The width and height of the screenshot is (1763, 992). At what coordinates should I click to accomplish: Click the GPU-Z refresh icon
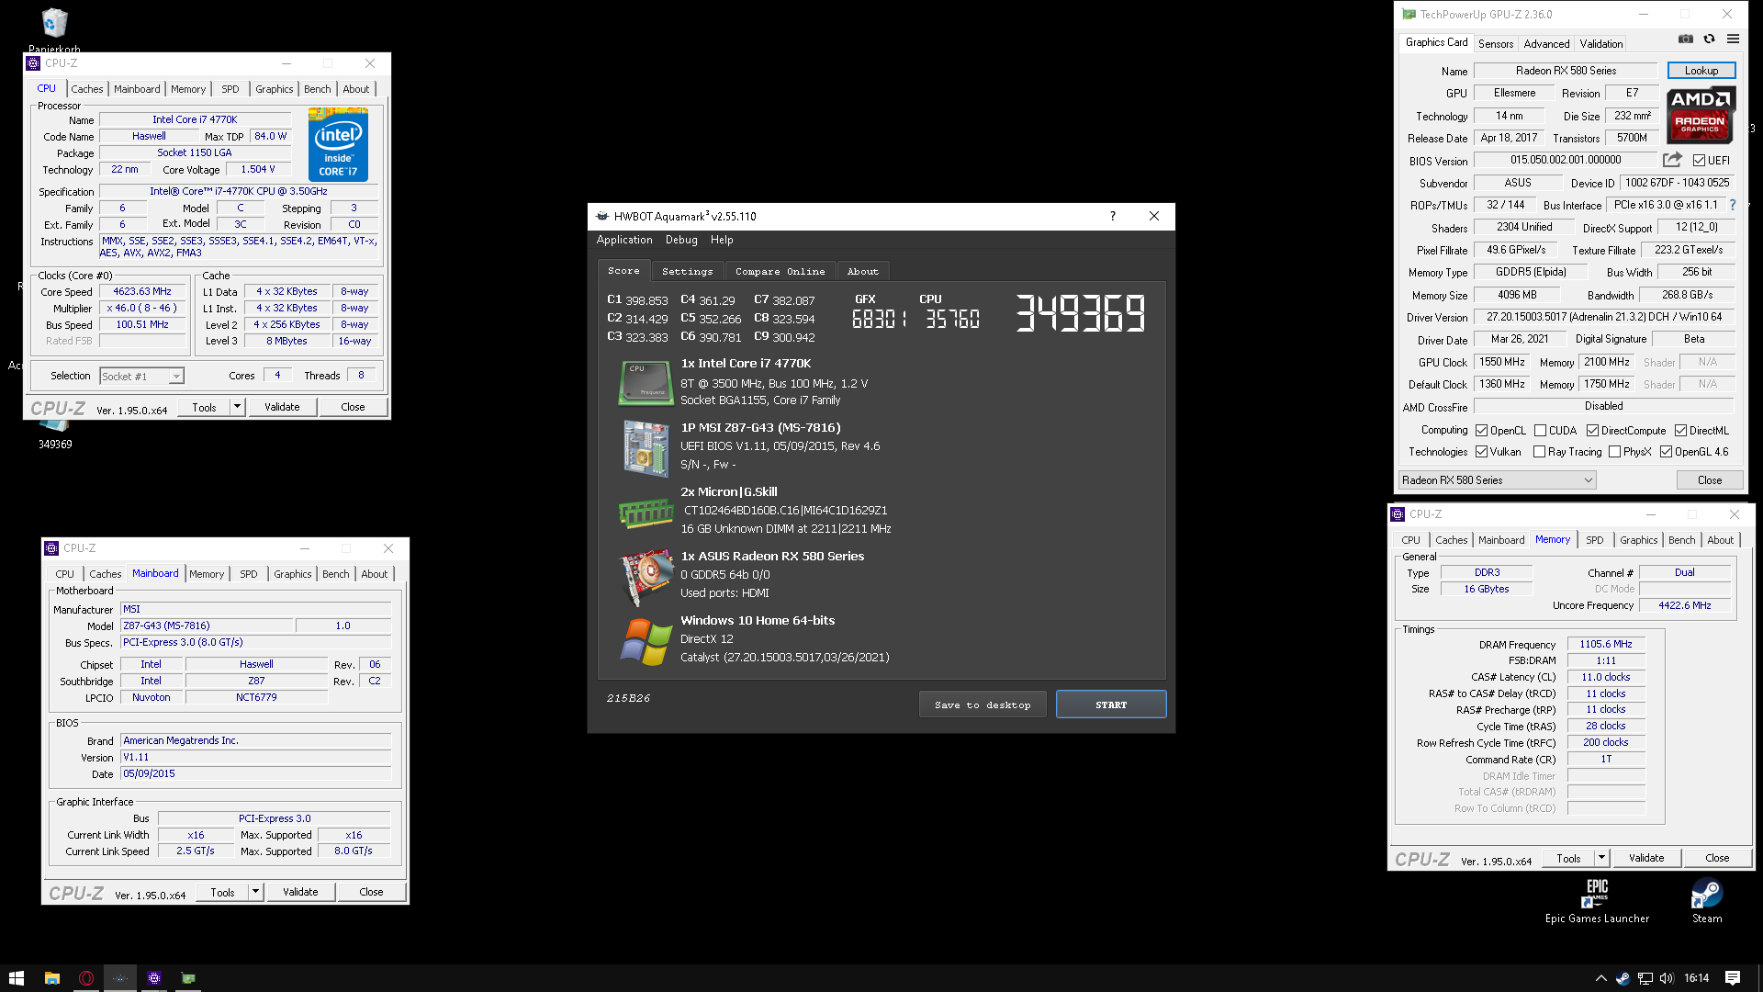[1709, 39]
